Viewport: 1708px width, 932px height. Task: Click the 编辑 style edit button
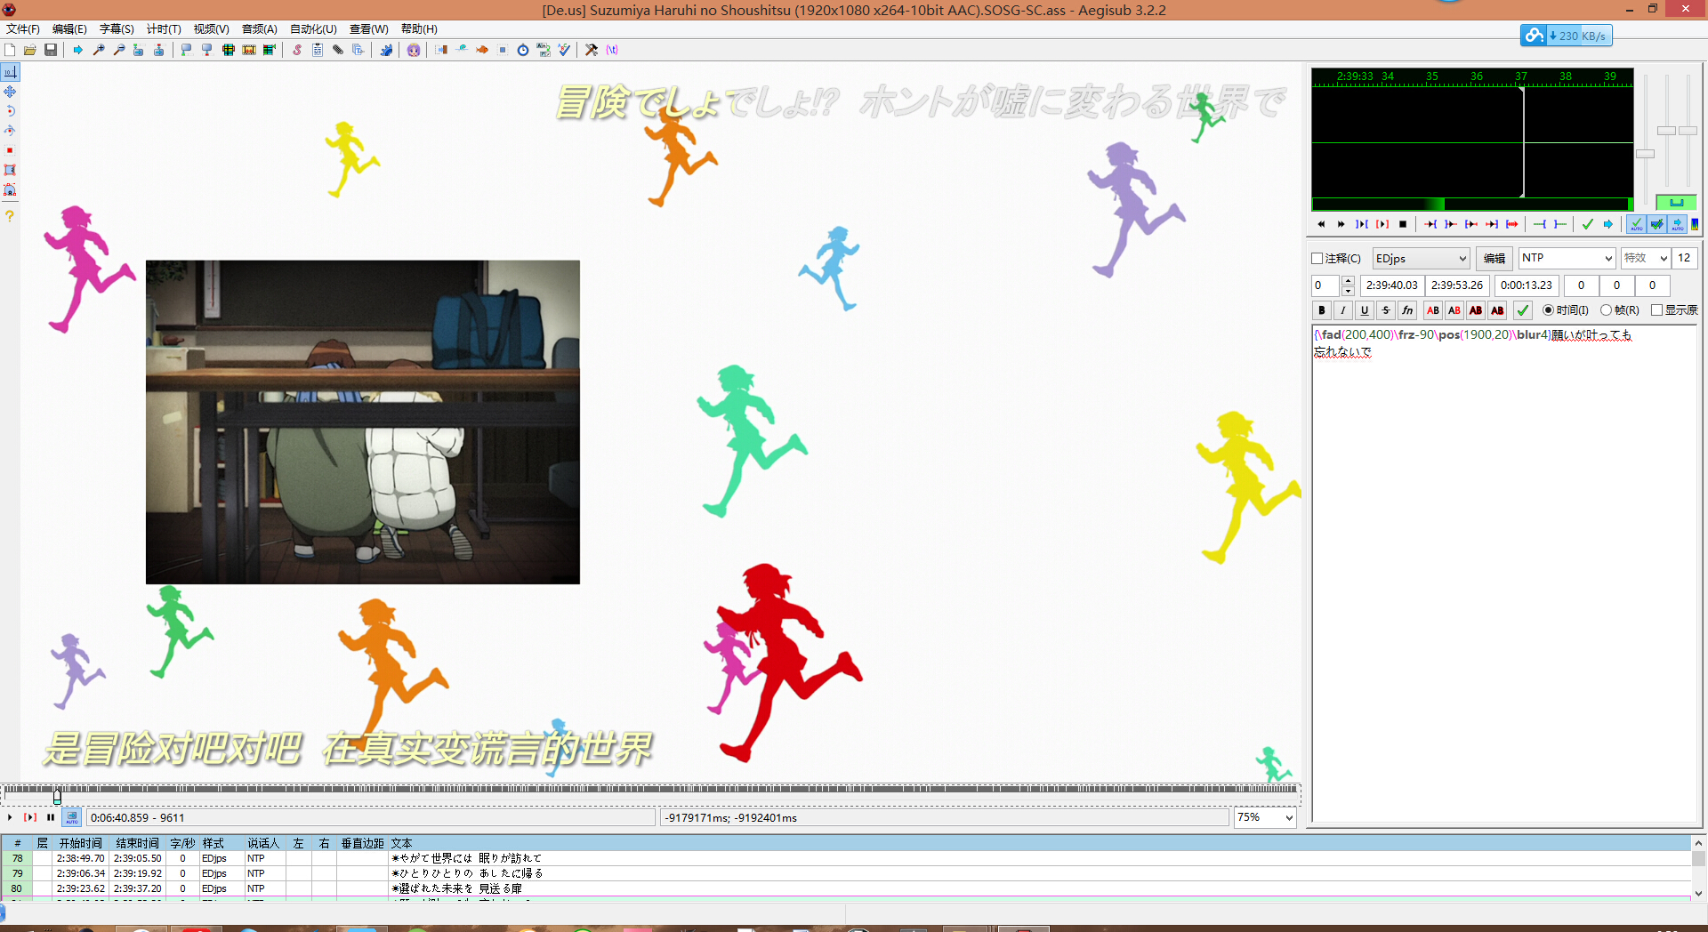click(1494, 259)
